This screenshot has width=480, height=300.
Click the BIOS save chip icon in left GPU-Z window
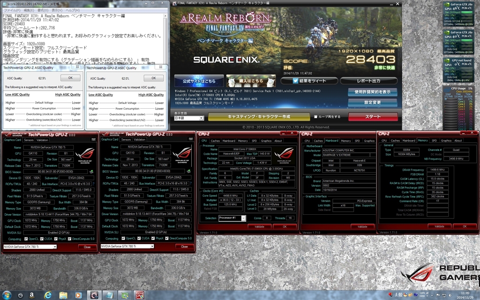click(91, 172)
